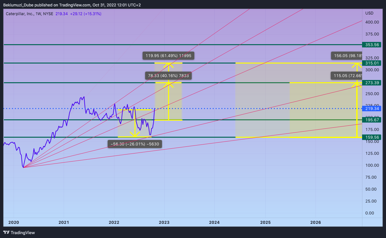
Task: Select the 159.56 price level label
Action: coord(372,137)
